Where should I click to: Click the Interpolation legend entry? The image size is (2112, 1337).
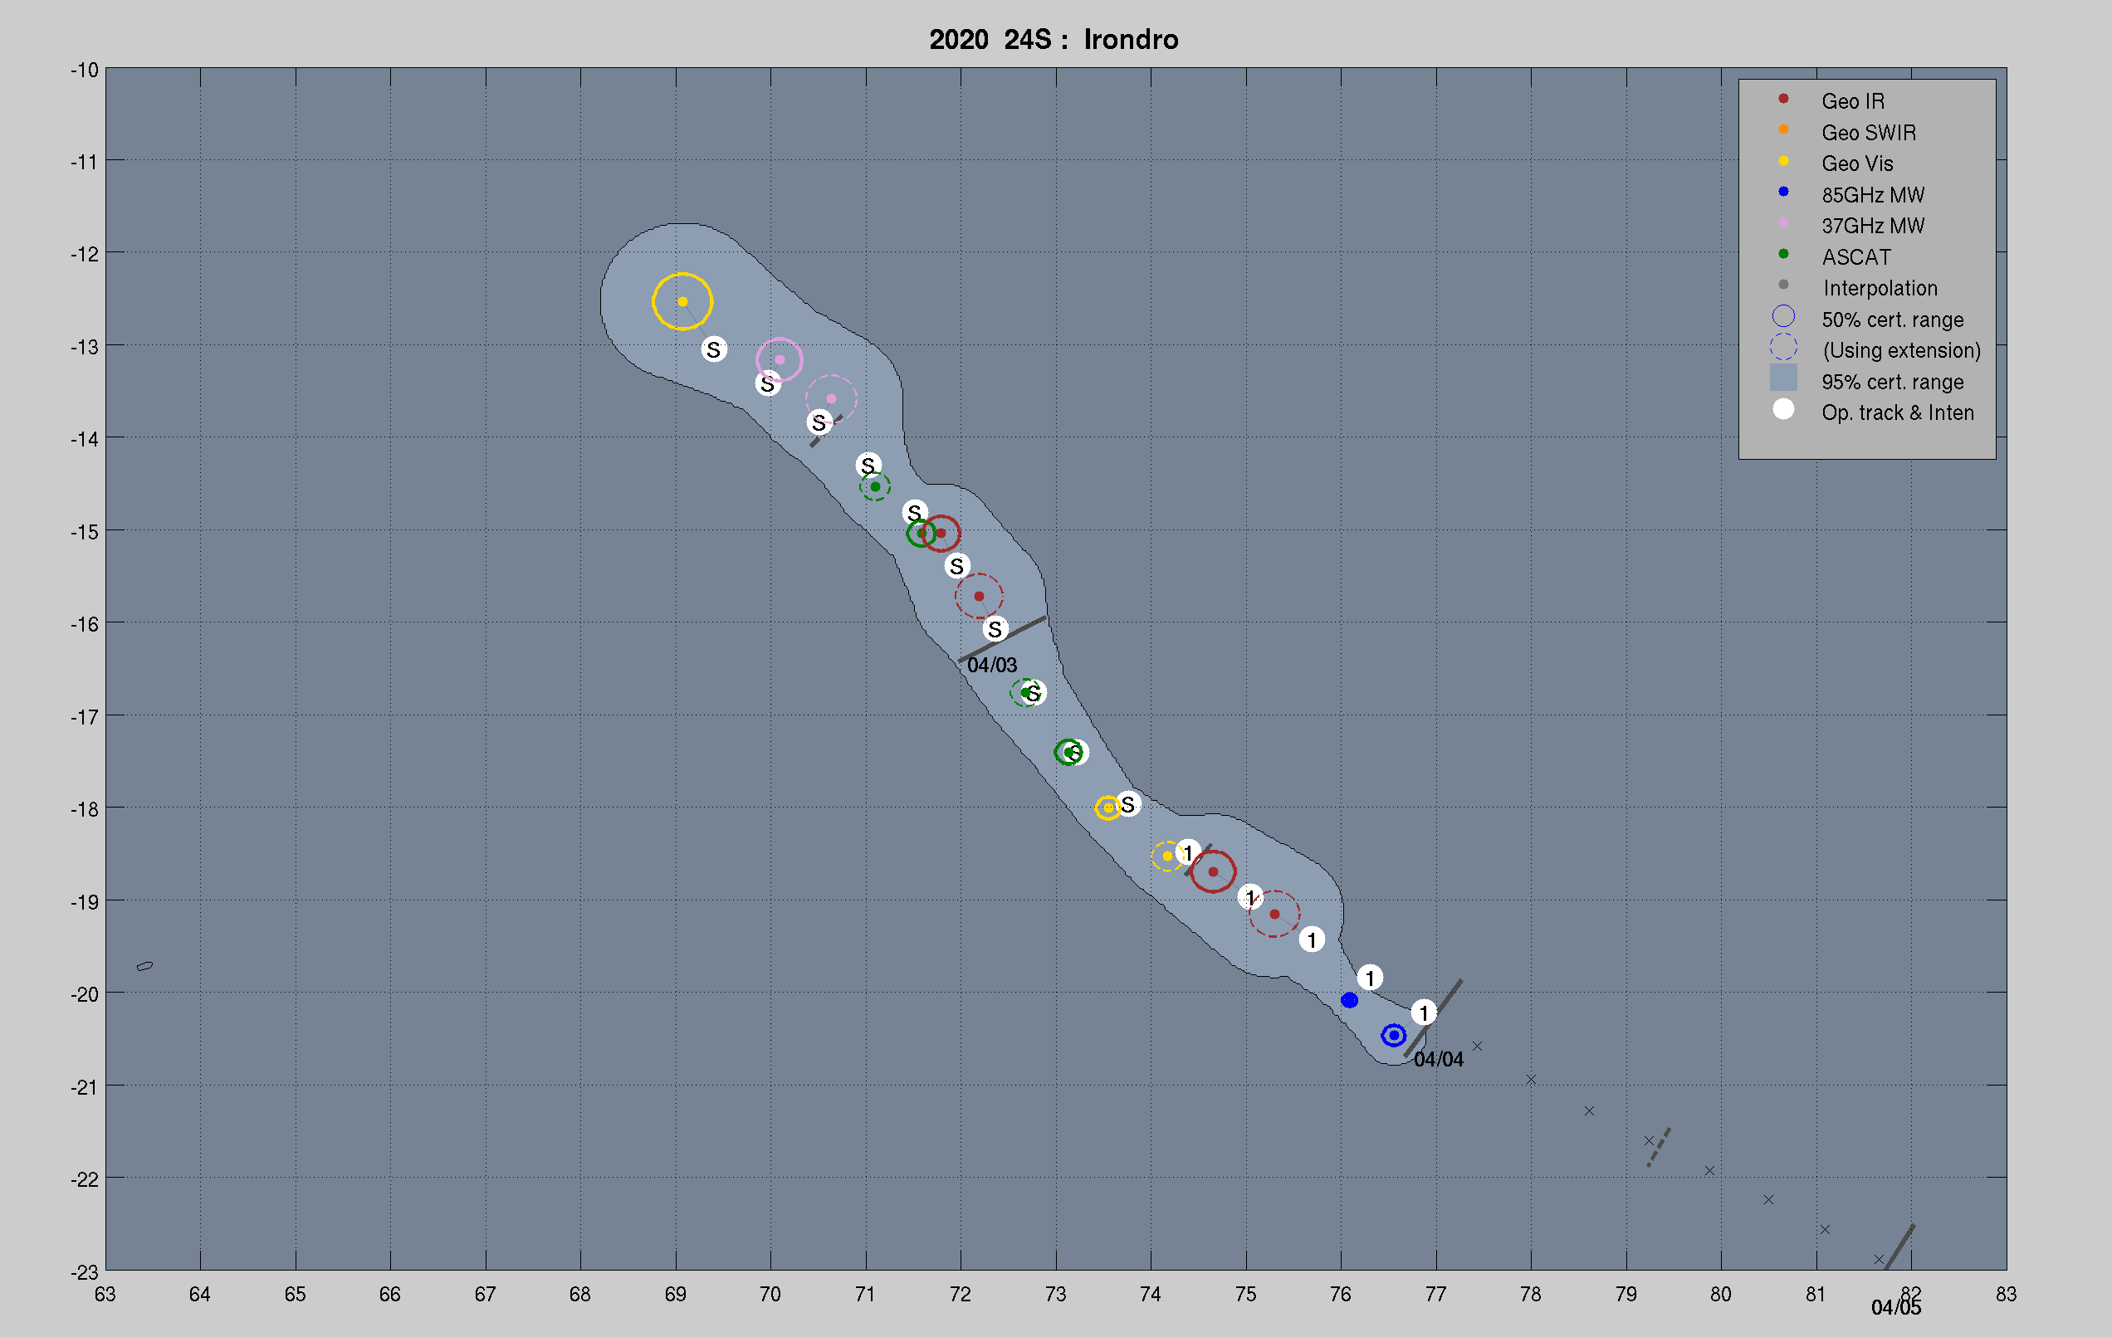click(x=1880, y=289)
